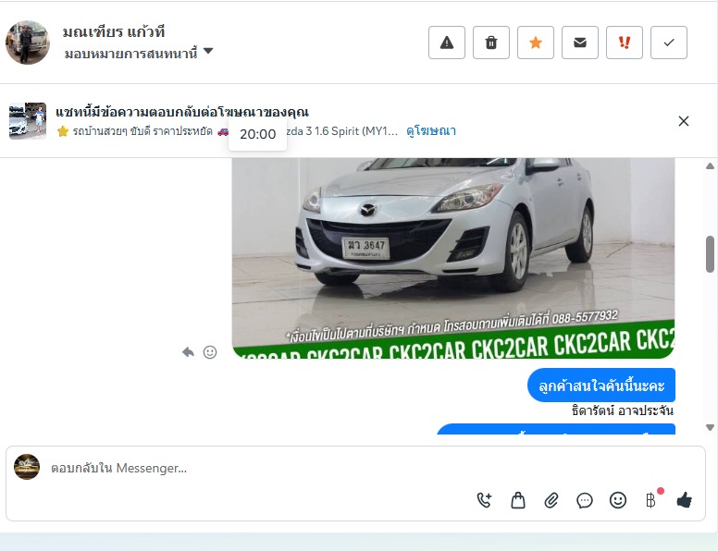Click the ad description รถบ้านสวยๆ ขับดี ราคาประหยัด
Image resolution: width=718 pixels, height=551 pixels.
tap(142, 131)
